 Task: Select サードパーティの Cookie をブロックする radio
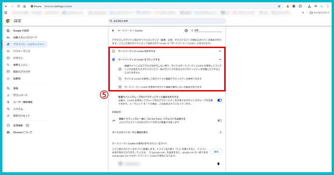pyautogui.click(x=114, y=60)
